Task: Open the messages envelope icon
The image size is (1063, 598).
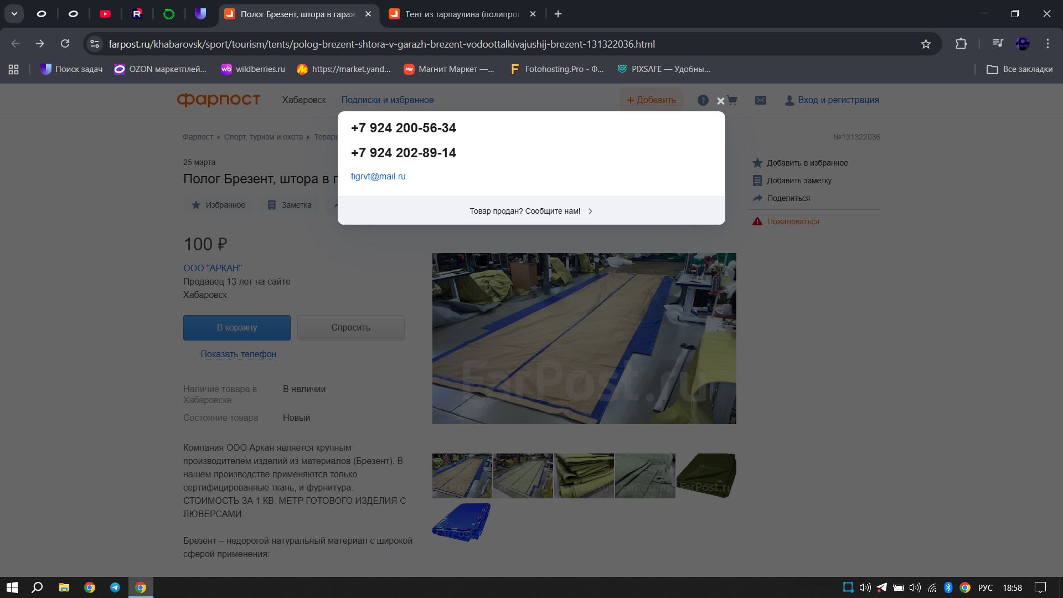Action: pyautogui.click(x=761, y=100)
